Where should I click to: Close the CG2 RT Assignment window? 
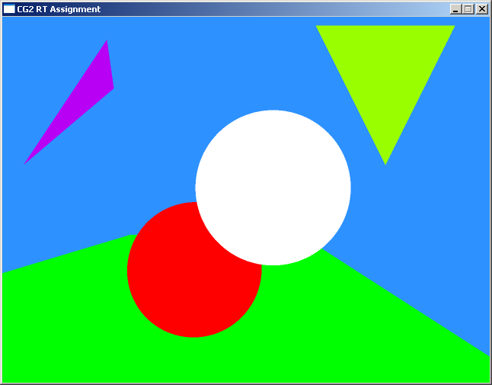[x=481, y=9]
